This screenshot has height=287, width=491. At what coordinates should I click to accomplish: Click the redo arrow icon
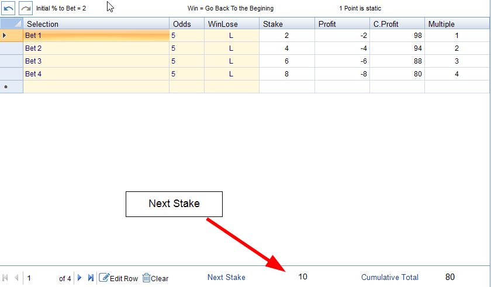tap(26, 8)
